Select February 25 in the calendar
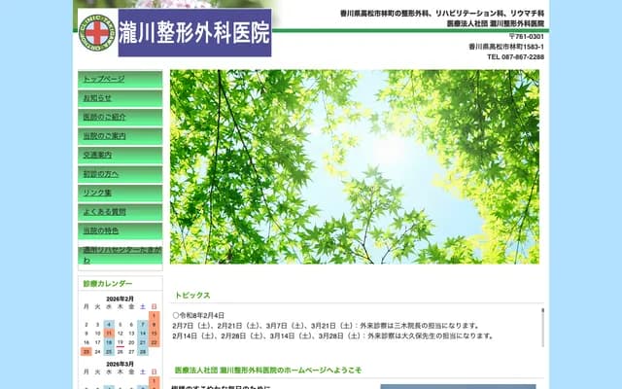The height and width of the screenshot is (389, 622). (109, 352)
